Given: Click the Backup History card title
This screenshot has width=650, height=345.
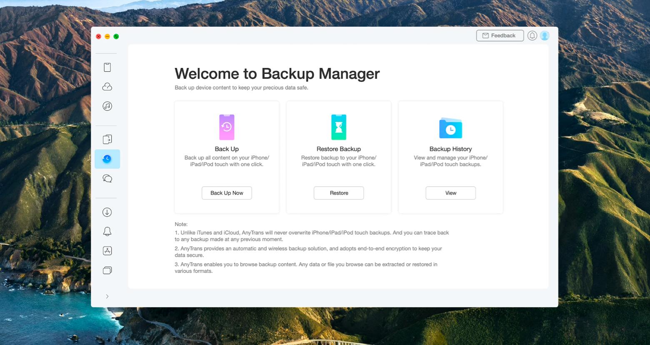Looking at the screenshot, I should pos(450,149).
